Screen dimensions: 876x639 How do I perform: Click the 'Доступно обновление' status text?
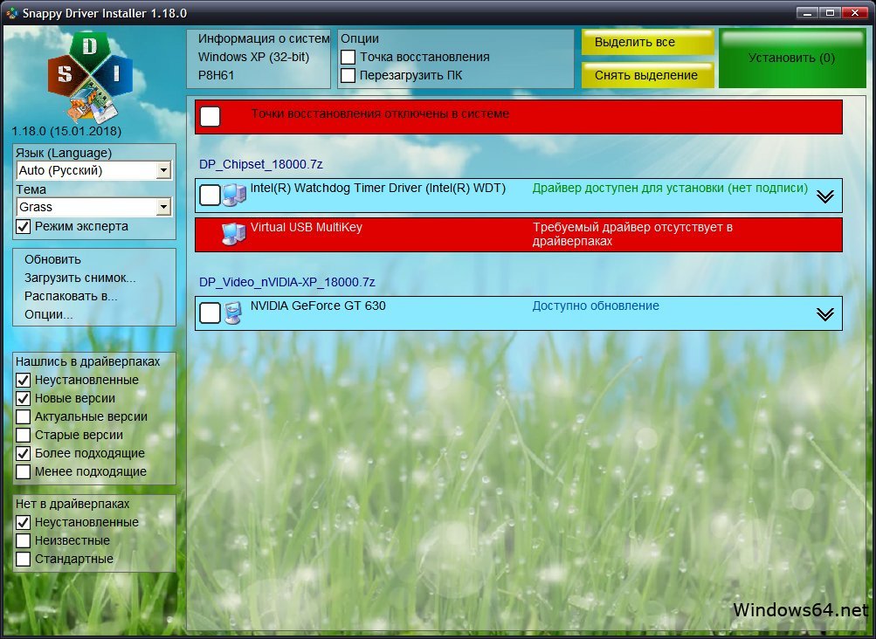click(596, 306)
